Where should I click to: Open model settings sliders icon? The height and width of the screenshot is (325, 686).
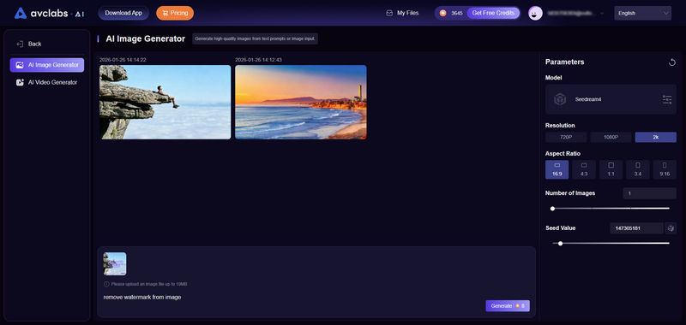coord(667,99)
